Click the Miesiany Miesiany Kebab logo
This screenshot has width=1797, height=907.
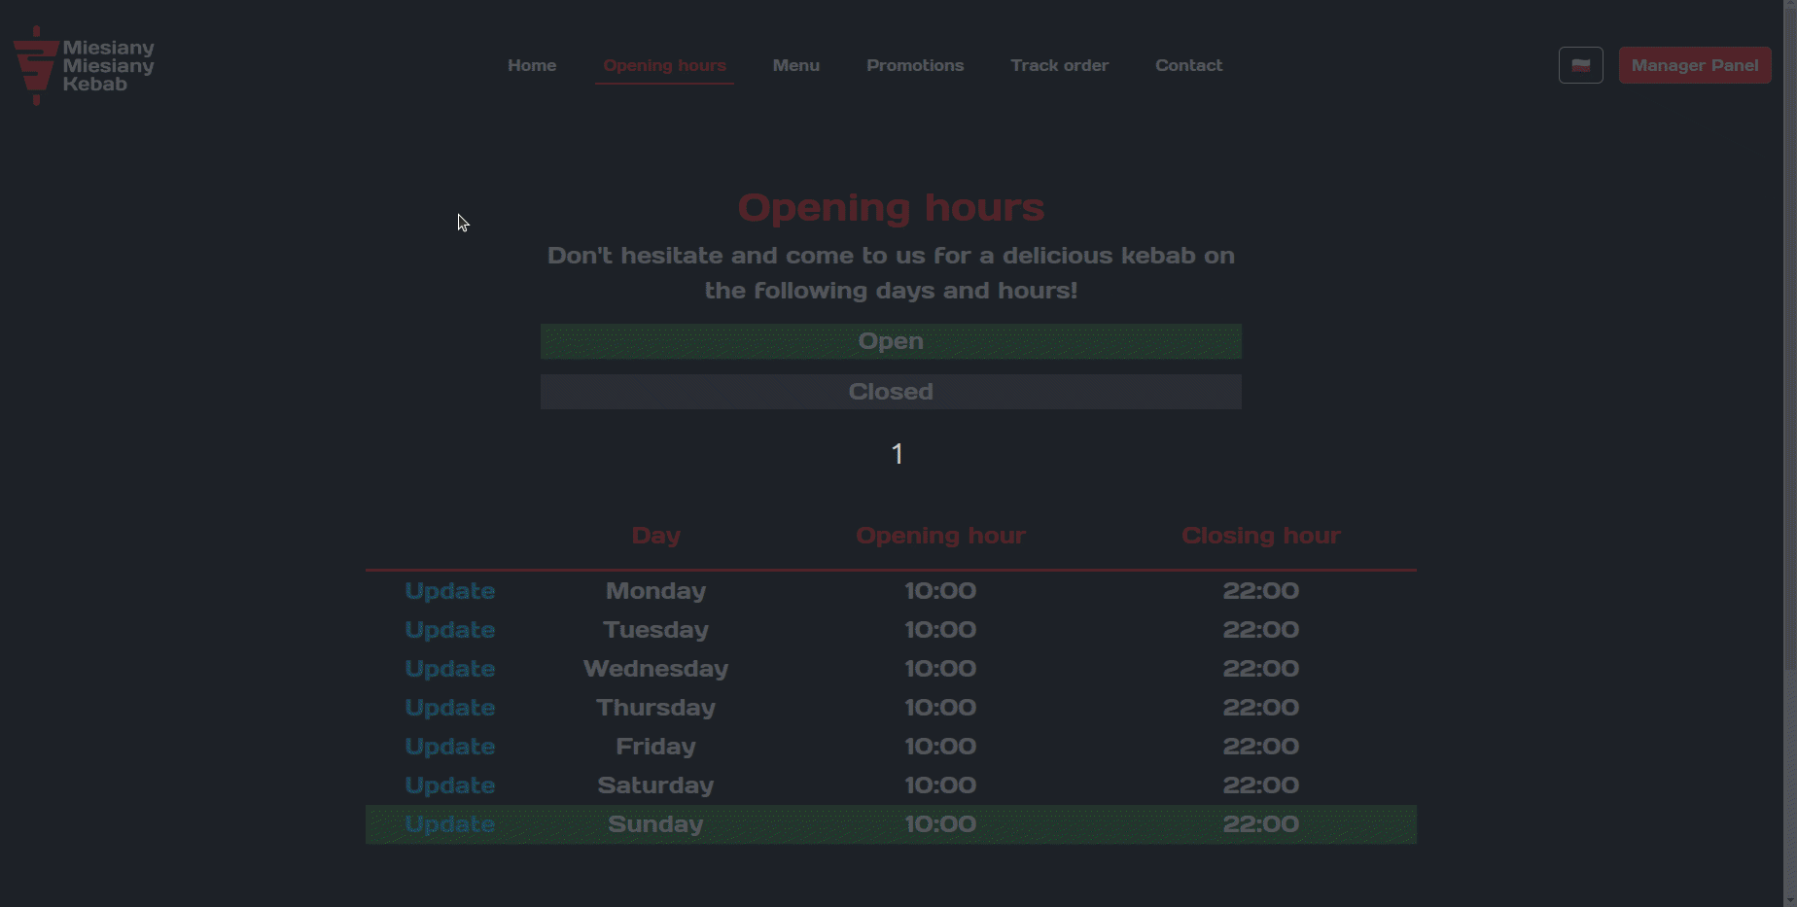pyautogui.click(x=84, y=65)
